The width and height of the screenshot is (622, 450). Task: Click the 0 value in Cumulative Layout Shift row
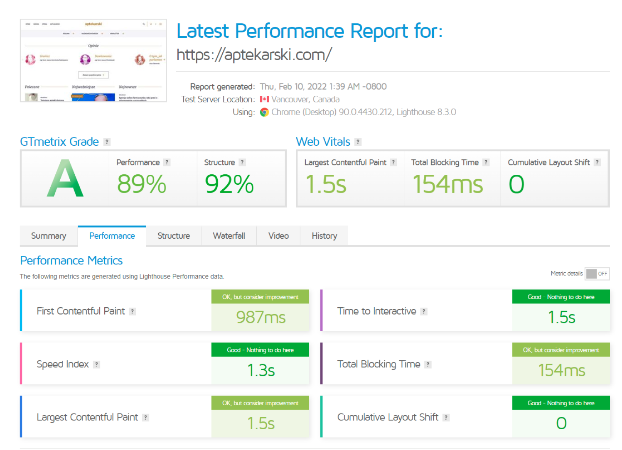click(x=561, y=423)
